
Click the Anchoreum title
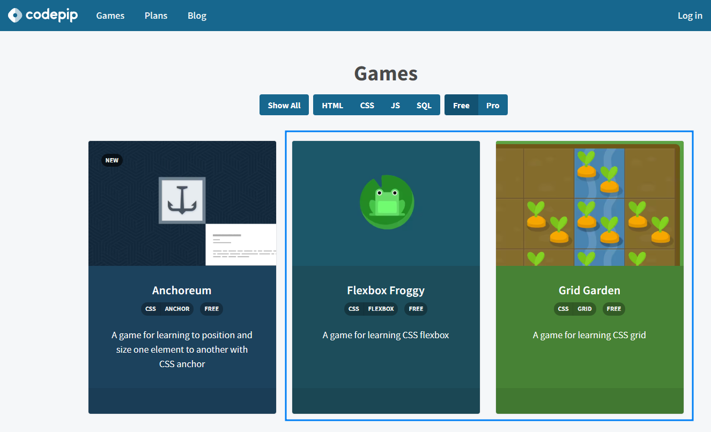(x=182, y=291)
